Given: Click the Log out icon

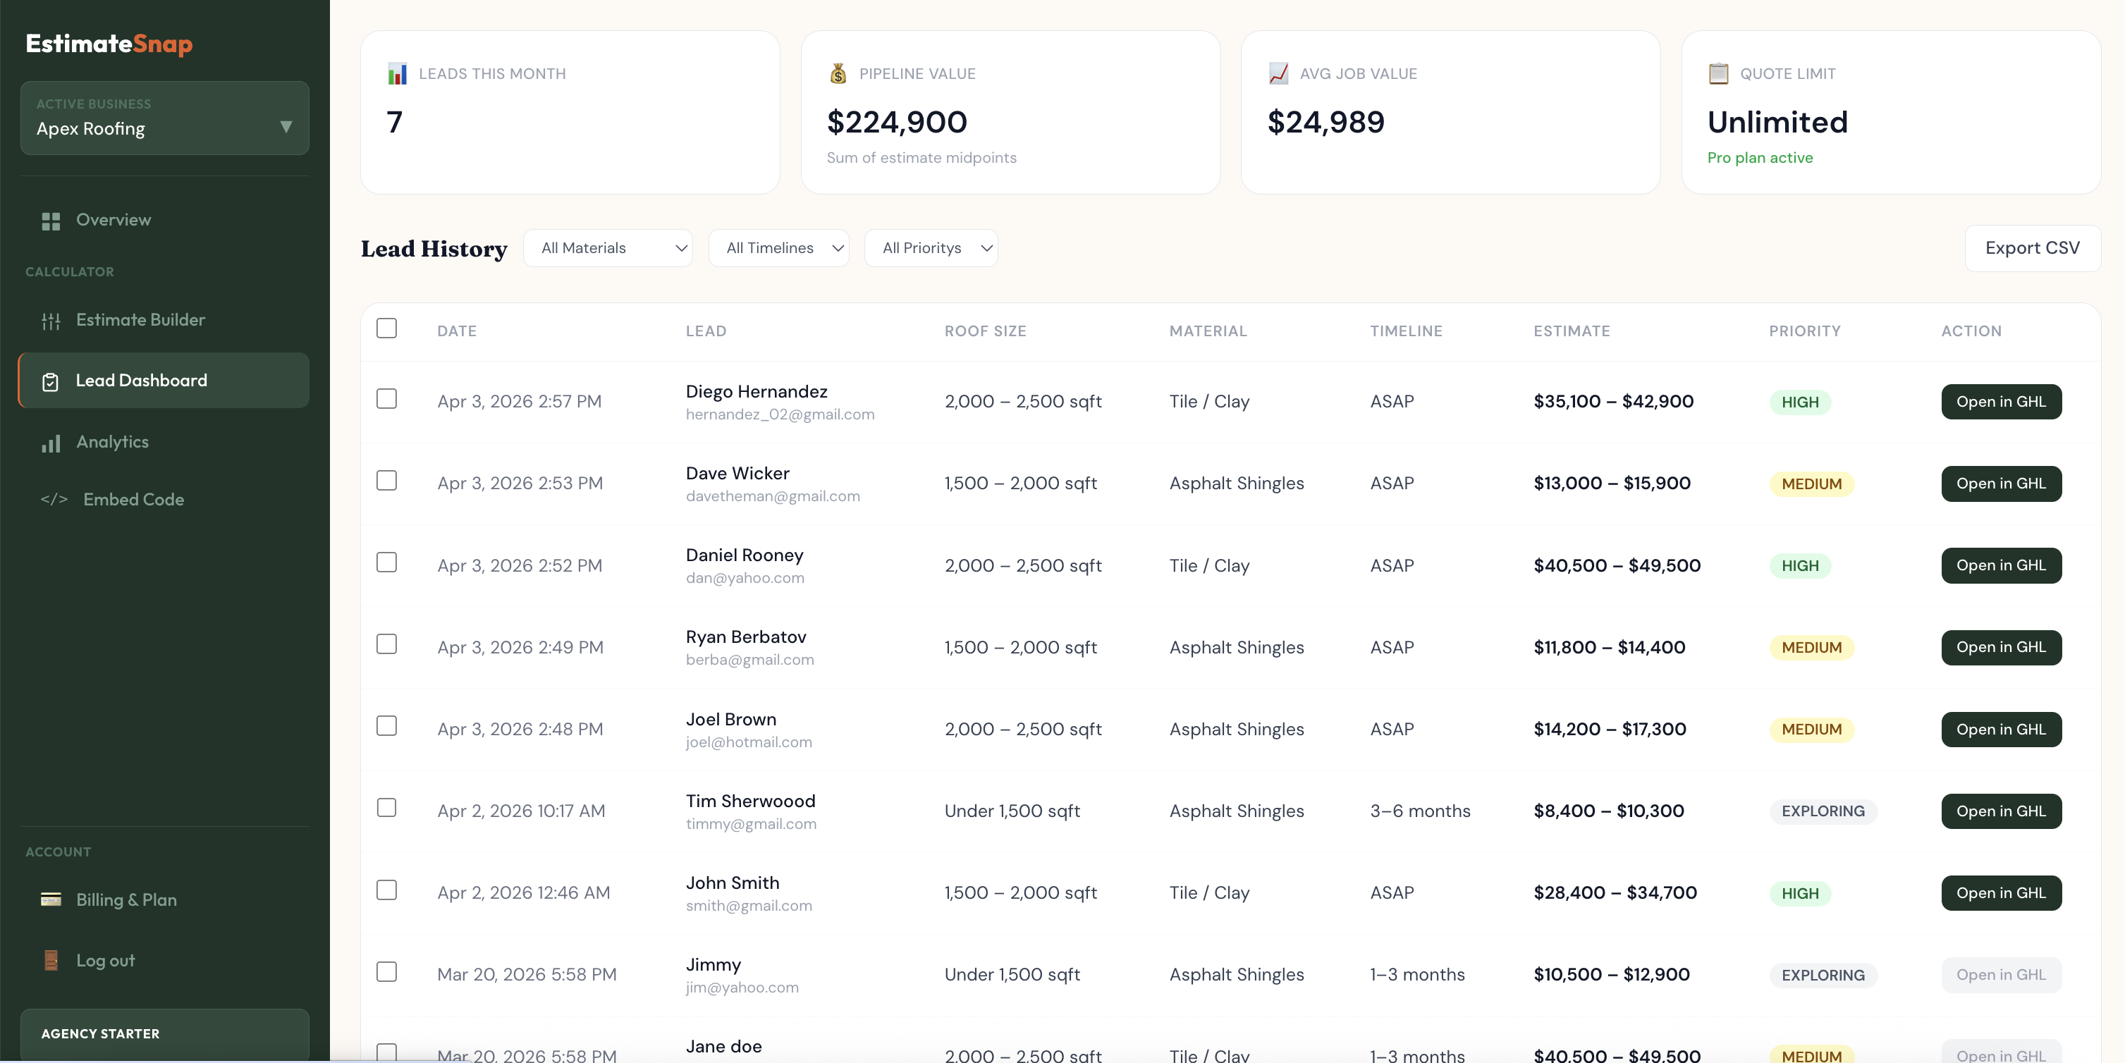Looking at the screenshot, I should (51, 960).
